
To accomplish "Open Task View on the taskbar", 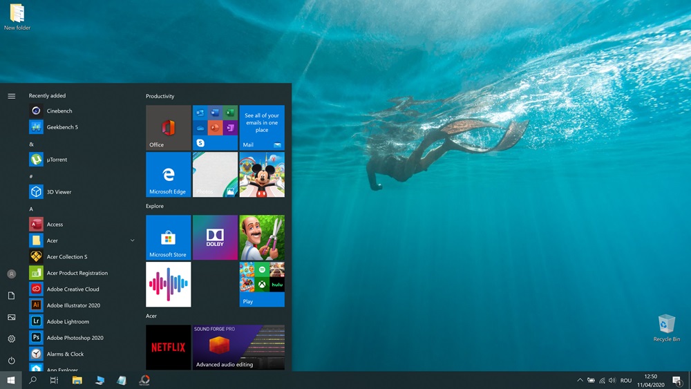I will [54, 380].
